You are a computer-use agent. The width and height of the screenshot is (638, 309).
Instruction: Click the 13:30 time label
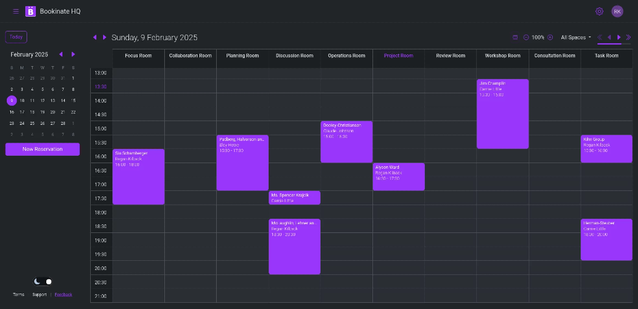click(x=101, y=87)
